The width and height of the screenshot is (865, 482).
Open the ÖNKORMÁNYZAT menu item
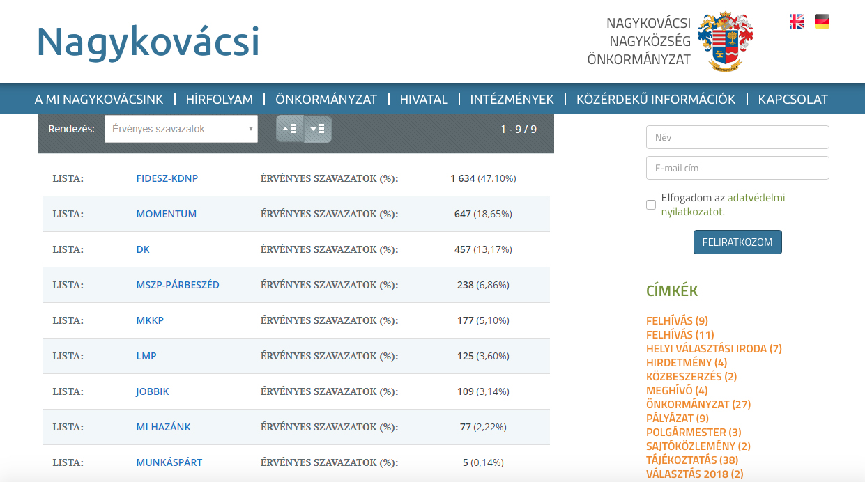click(326, 100)
